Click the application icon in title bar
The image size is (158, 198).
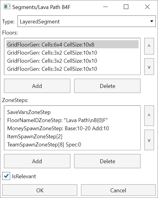pos(7,7)
